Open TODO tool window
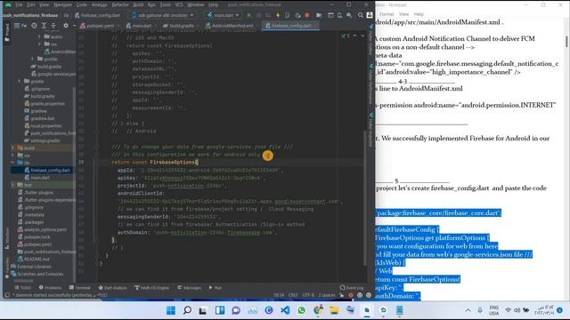The width and height of the screenshot is (570, 320). (23, 288)
